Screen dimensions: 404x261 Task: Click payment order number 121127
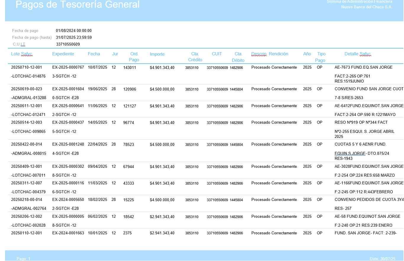click(130, 106)
